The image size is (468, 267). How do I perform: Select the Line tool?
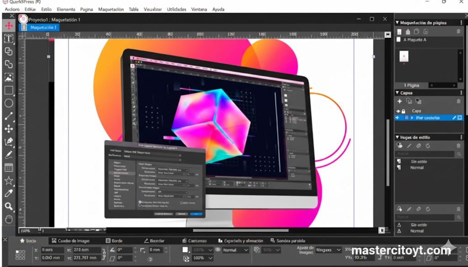tap(8, 116)
